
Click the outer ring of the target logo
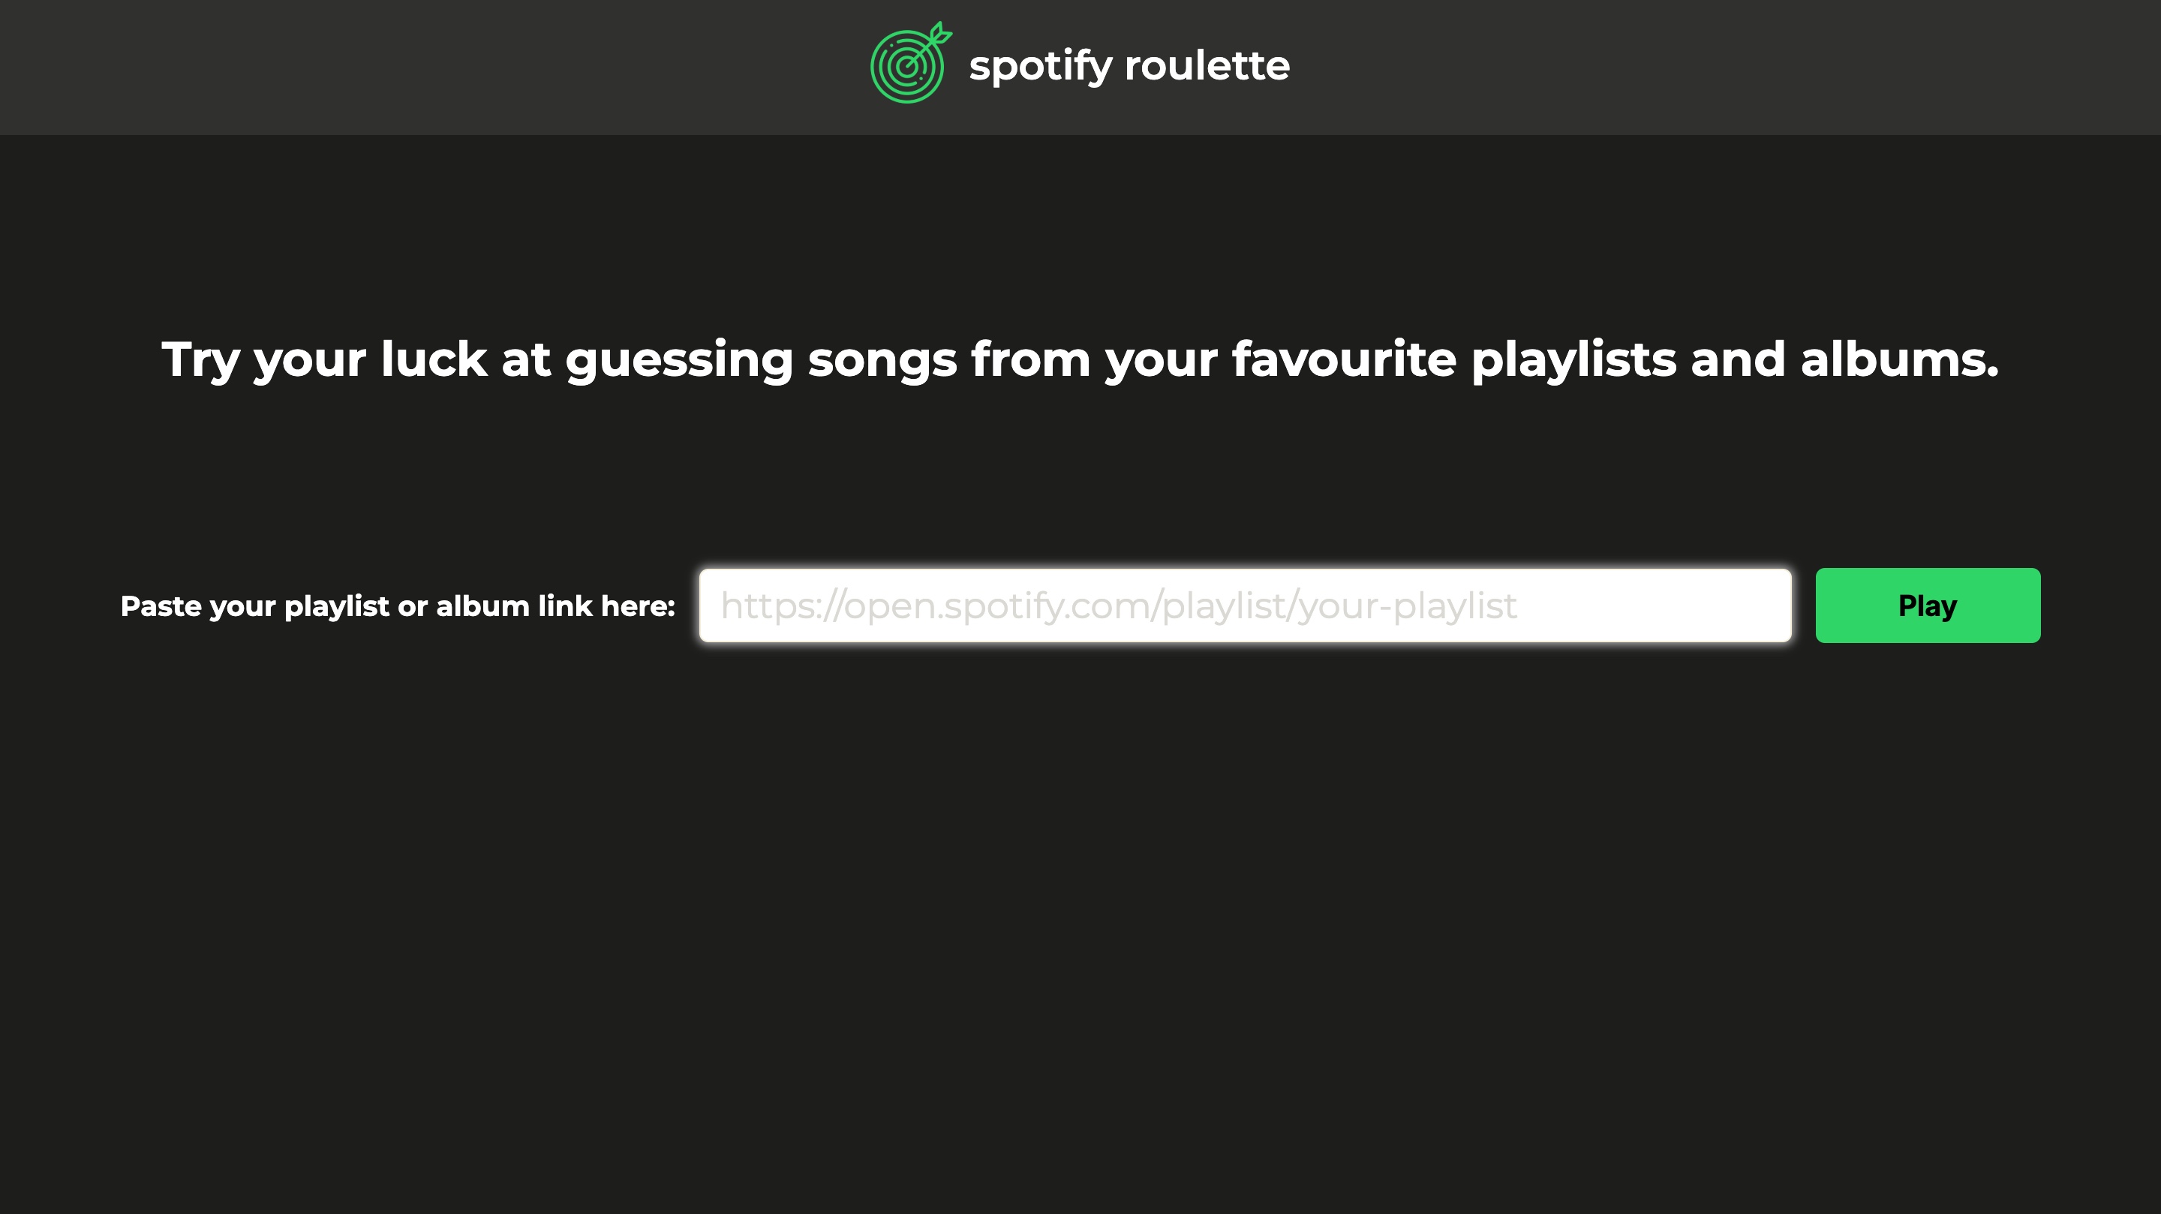tap(874, 67)
